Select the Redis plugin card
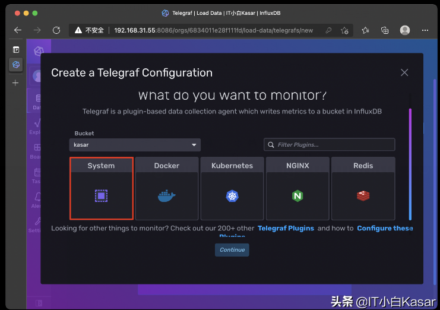This screenshot has height=310, width=440. click(x=363, y=188)
